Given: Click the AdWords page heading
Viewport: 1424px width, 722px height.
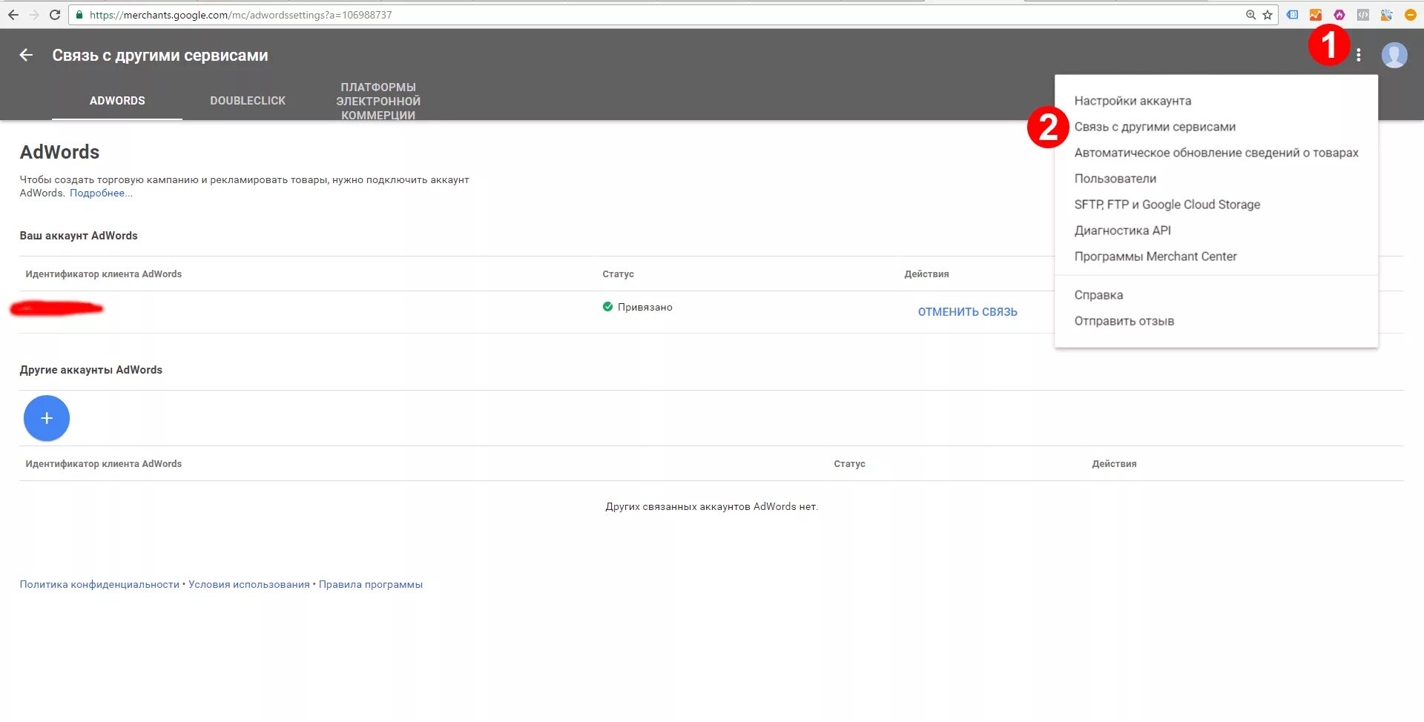Looking at the screenshot, I should click(59, 152).
